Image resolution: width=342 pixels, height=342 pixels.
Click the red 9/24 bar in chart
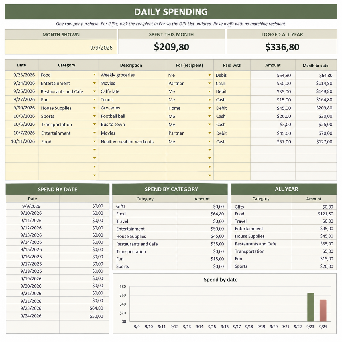tap(323, 311)
